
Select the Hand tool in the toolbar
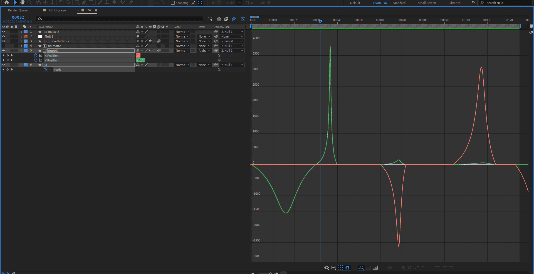23,3
